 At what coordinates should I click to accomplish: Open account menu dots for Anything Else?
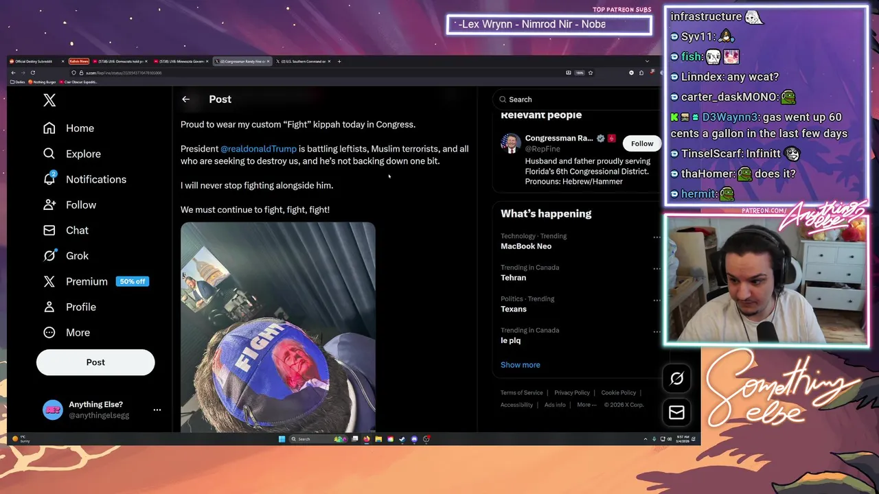(157, 410)
